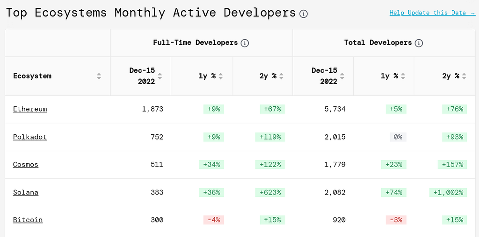Click Polkadot 0% badge

coord(398,137)
